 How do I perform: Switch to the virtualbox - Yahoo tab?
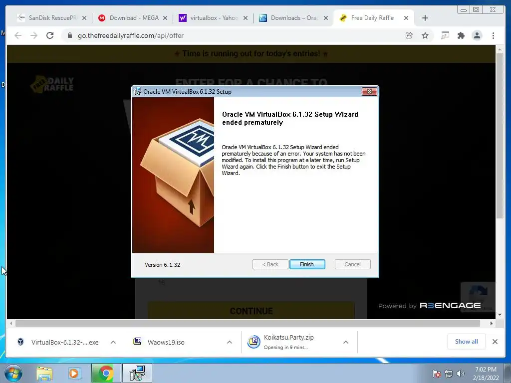(214, 18)
